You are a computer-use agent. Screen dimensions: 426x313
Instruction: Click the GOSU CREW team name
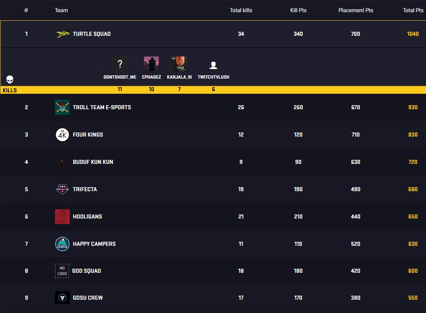[x=88, y=298]
